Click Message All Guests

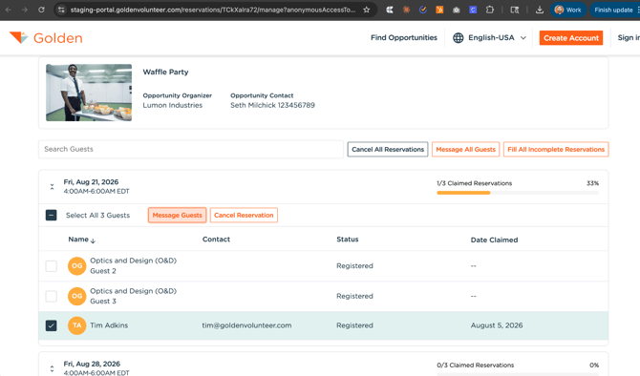pos(466,149)
